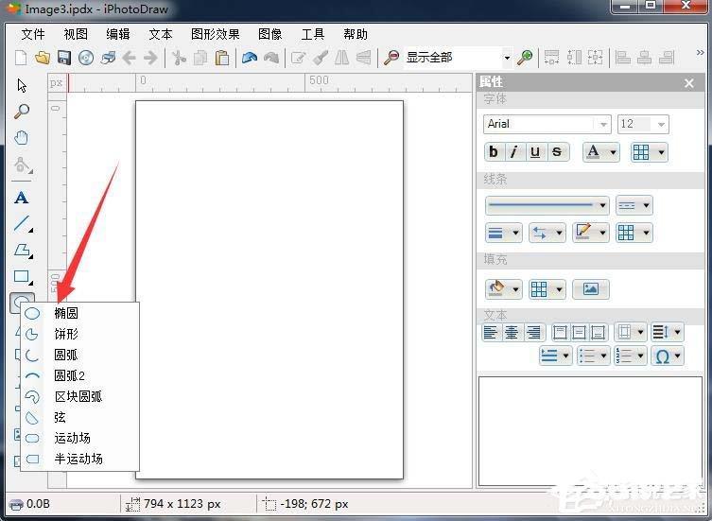
Task: Select the pointer selection tool
Action: pyautogui.click(x=22, y=85)
